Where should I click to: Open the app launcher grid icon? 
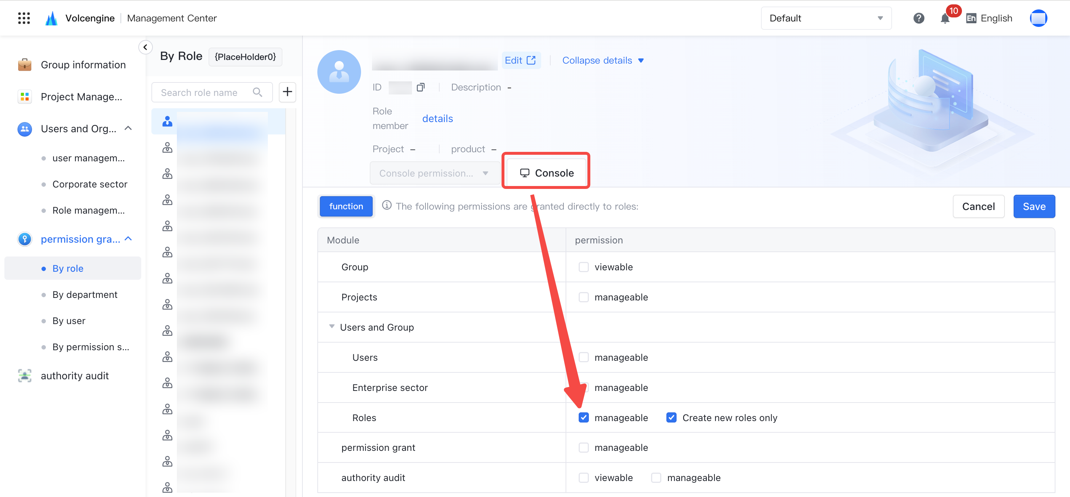[24, 18]
